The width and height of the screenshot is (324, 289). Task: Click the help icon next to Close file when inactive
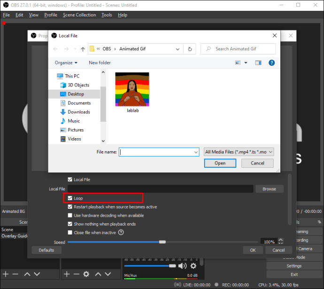(121, 233)
